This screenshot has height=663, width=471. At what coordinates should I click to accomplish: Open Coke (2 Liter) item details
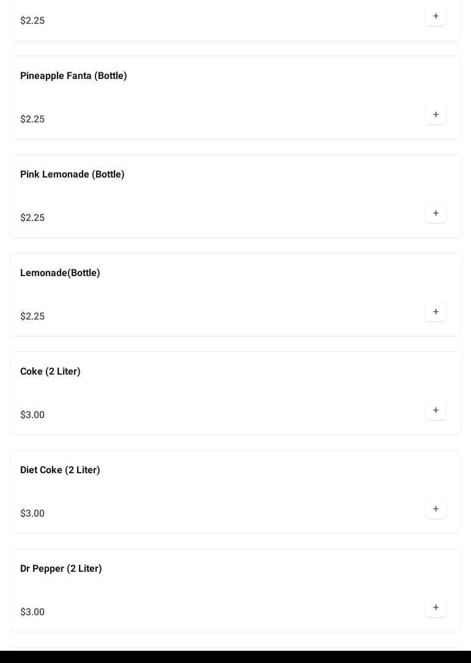click(x=50, y=372)
